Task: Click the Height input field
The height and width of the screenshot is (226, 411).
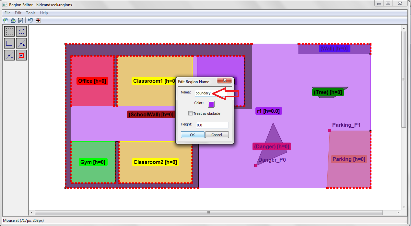Action: tap(212, 125)
